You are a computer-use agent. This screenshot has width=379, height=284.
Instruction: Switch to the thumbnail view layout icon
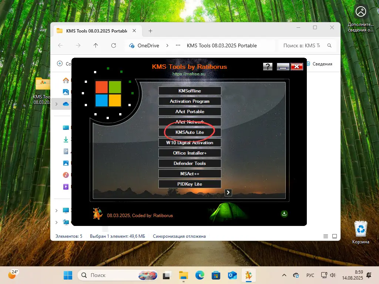click(335, 236)
